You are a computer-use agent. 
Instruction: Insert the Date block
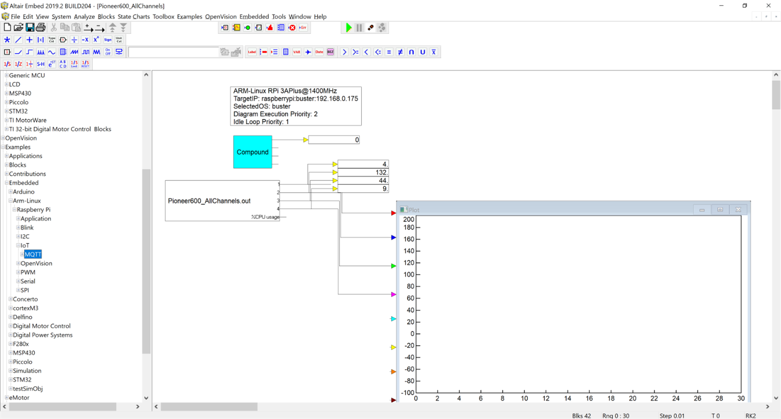tap(319, 52)
